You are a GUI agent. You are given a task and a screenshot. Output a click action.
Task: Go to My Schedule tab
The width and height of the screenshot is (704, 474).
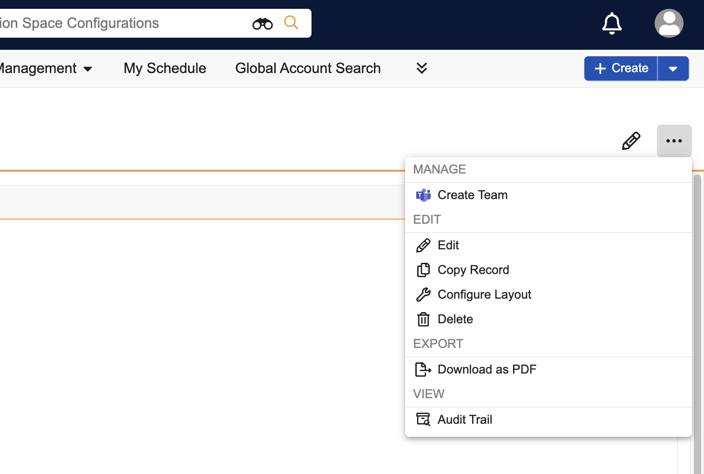pos(165,68)
